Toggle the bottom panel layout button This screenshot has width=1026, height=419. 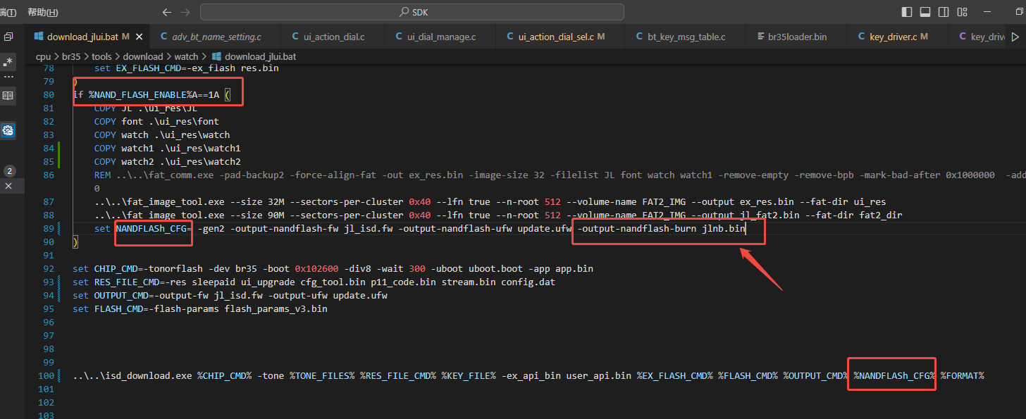[925, 12]
